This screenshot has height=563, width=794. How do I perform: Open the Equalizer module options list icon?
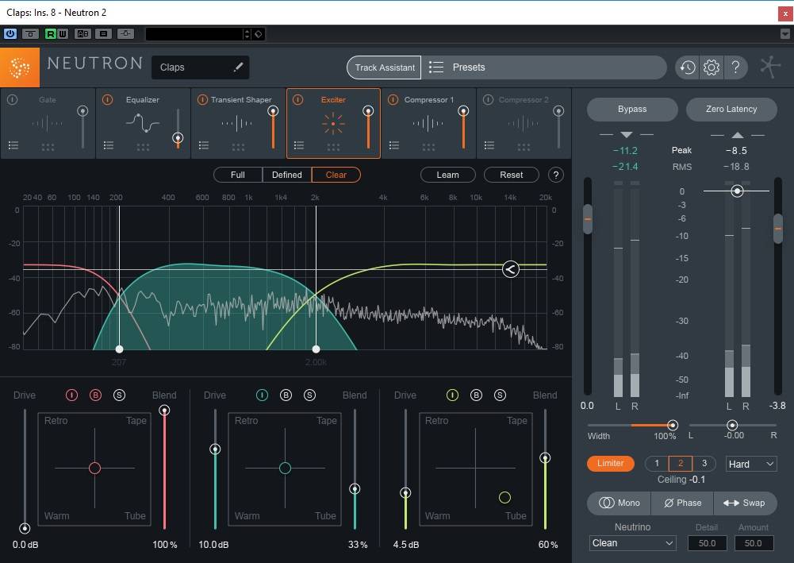click(x=109, y=145)
